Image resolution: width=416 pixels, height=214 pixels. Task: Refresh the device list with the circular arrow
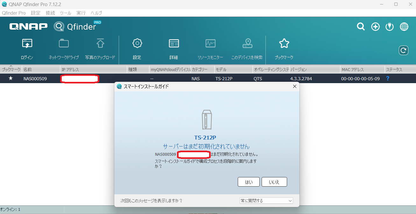pyautogui.click(x=403, y=50)
